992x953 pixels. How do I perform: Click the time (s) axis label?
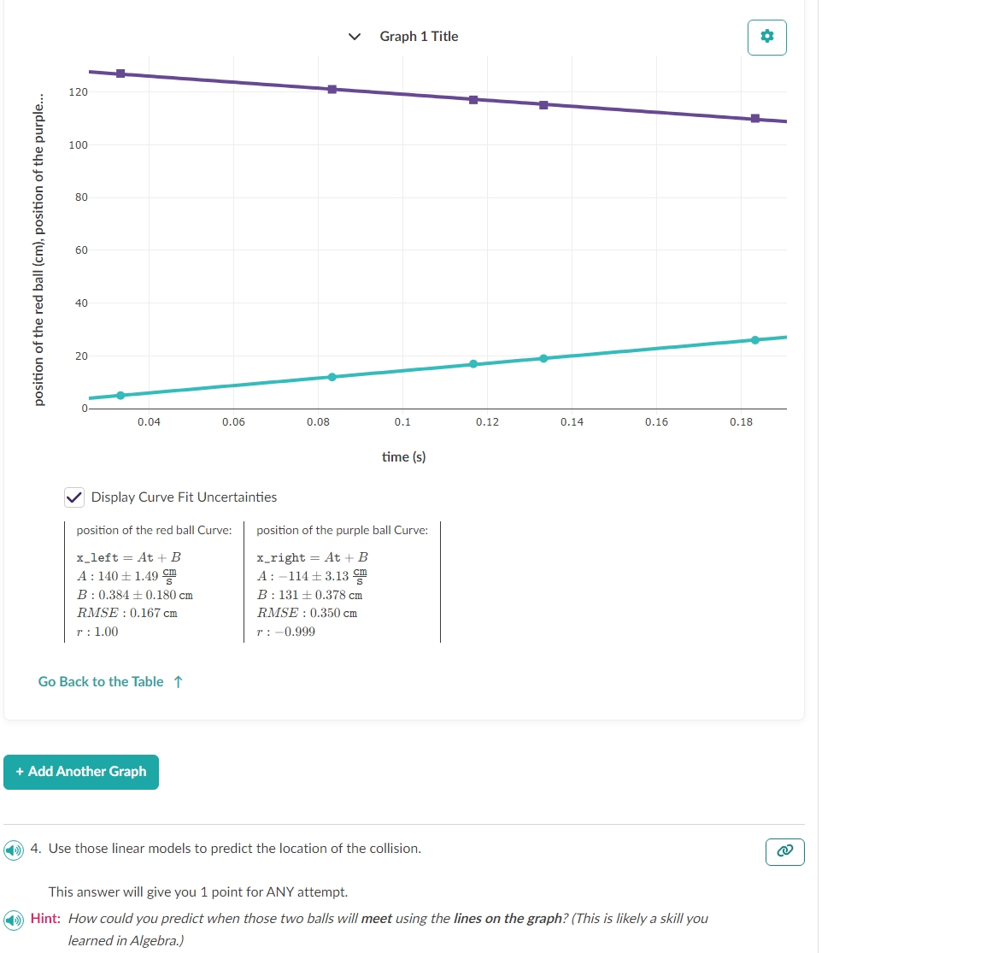pyautogui.click(x=403, y=456)
